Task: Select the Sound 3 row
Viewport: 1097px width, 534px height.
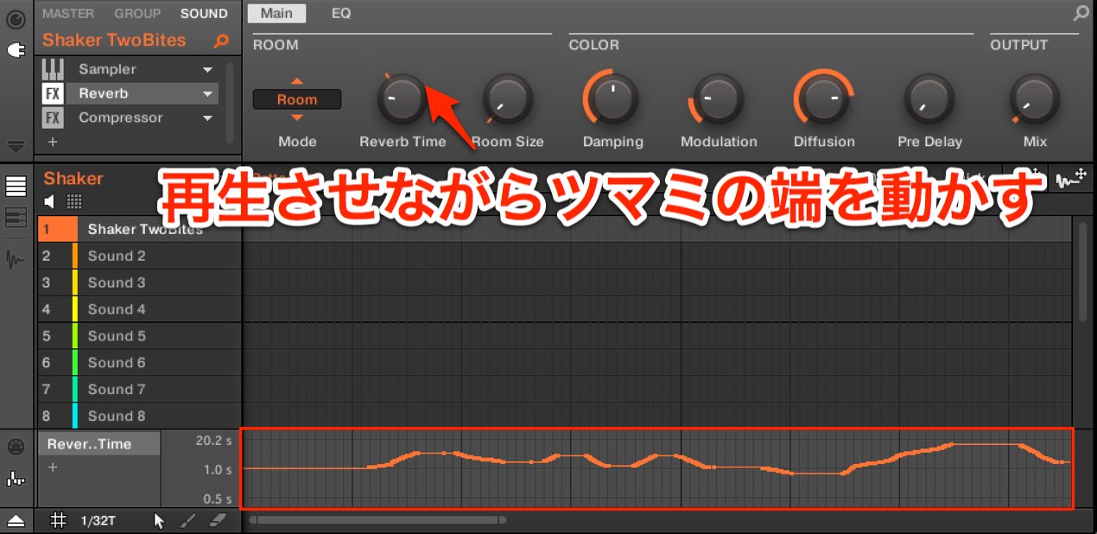Action: point(140,283)
